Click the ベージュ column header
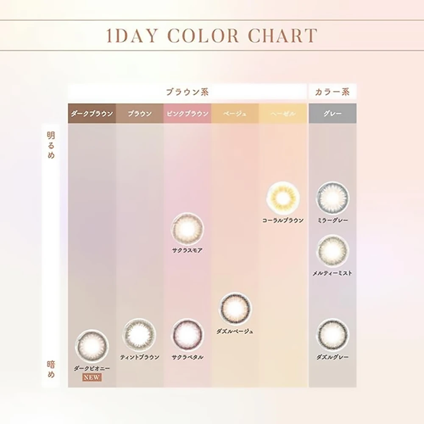The image size is (424, 424). tap(235, 114)
